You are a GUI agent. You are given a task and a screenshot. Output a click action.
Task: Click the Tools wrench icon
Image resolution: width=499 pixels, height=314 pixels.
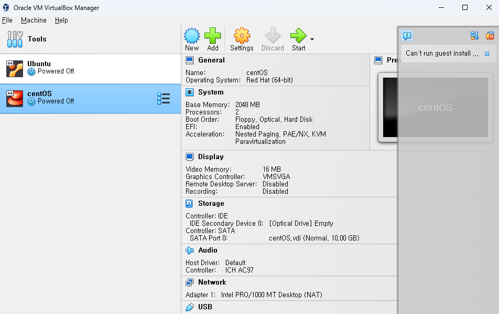pos(15,39)
